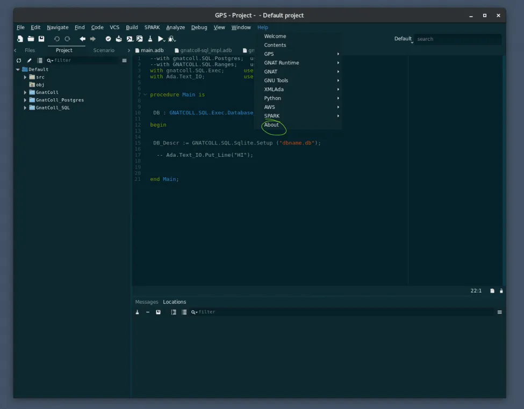
Task: Click the Open folder toolbar icon
Action: [x=31, y=39]
